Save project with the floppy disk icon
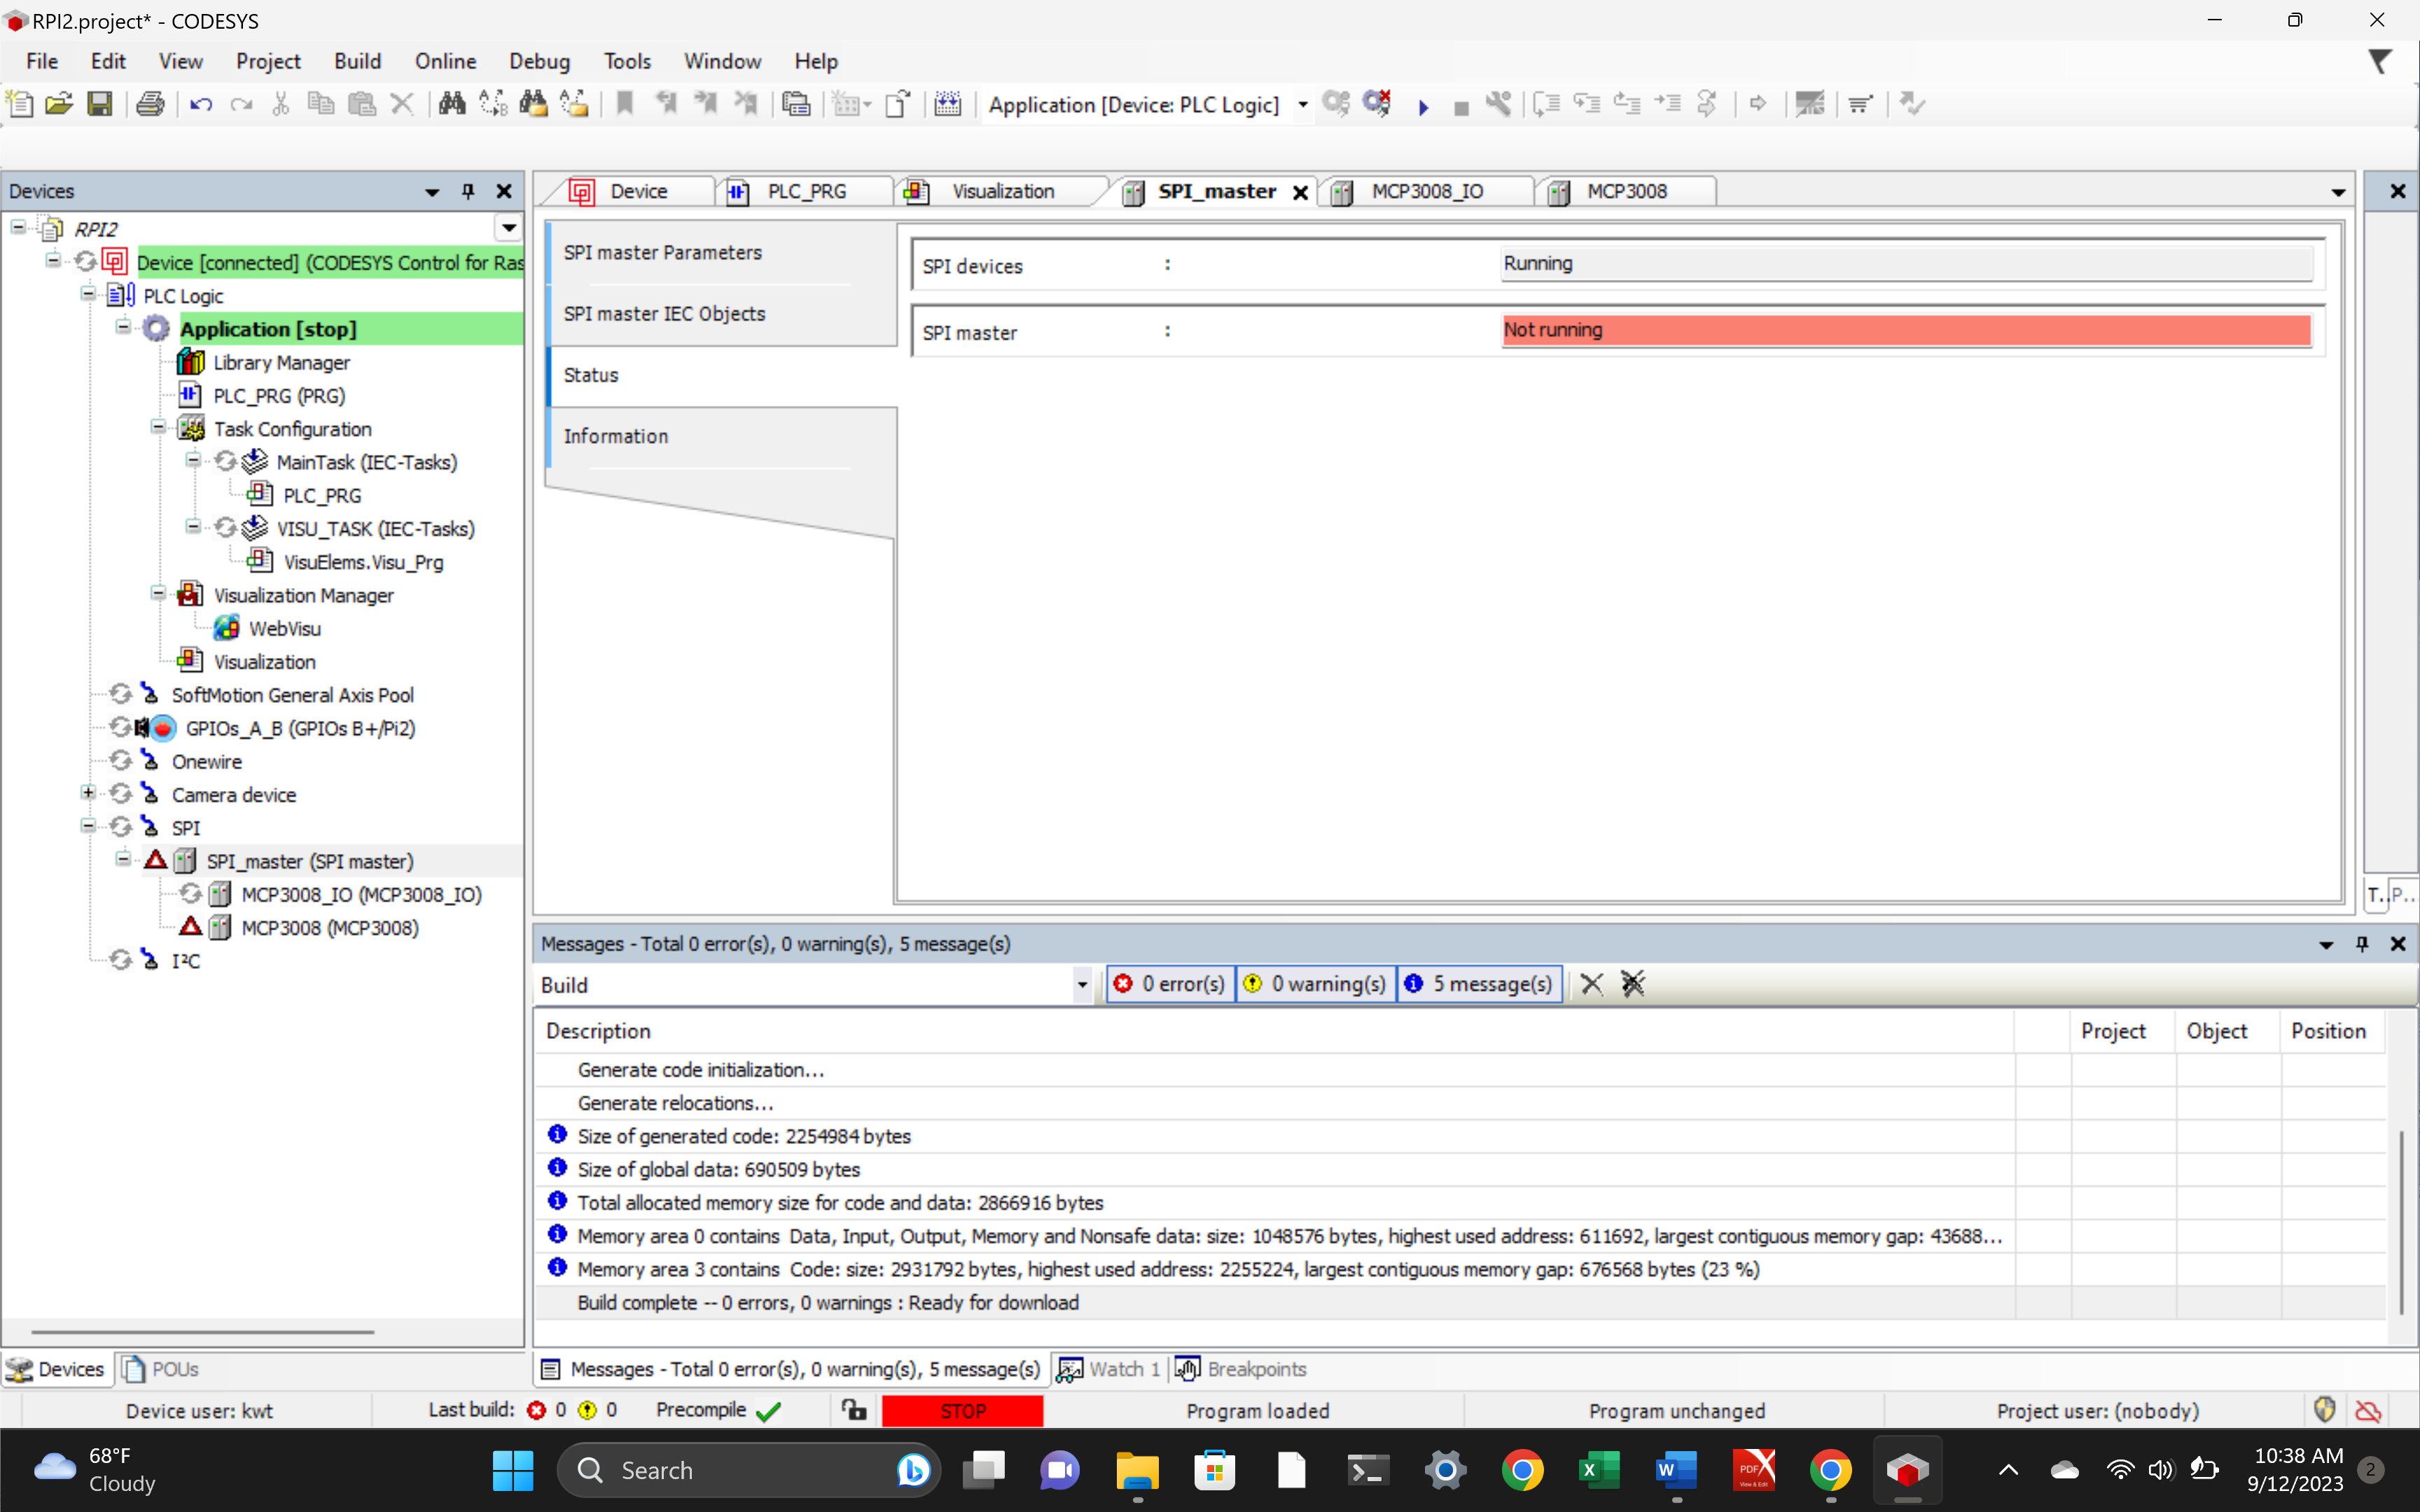The image size is (2420, 1512). point(100,104)
